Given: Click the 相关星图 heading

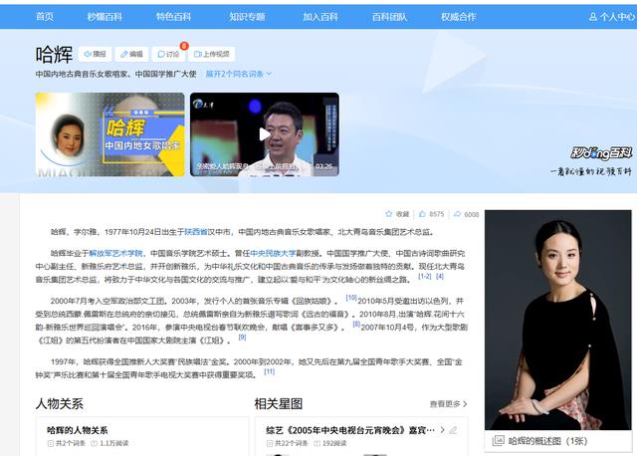Looking at the screenshot, I should [x=279, y=404].
